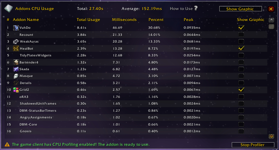Click the WeakAuras addon icon

(16, 41)
